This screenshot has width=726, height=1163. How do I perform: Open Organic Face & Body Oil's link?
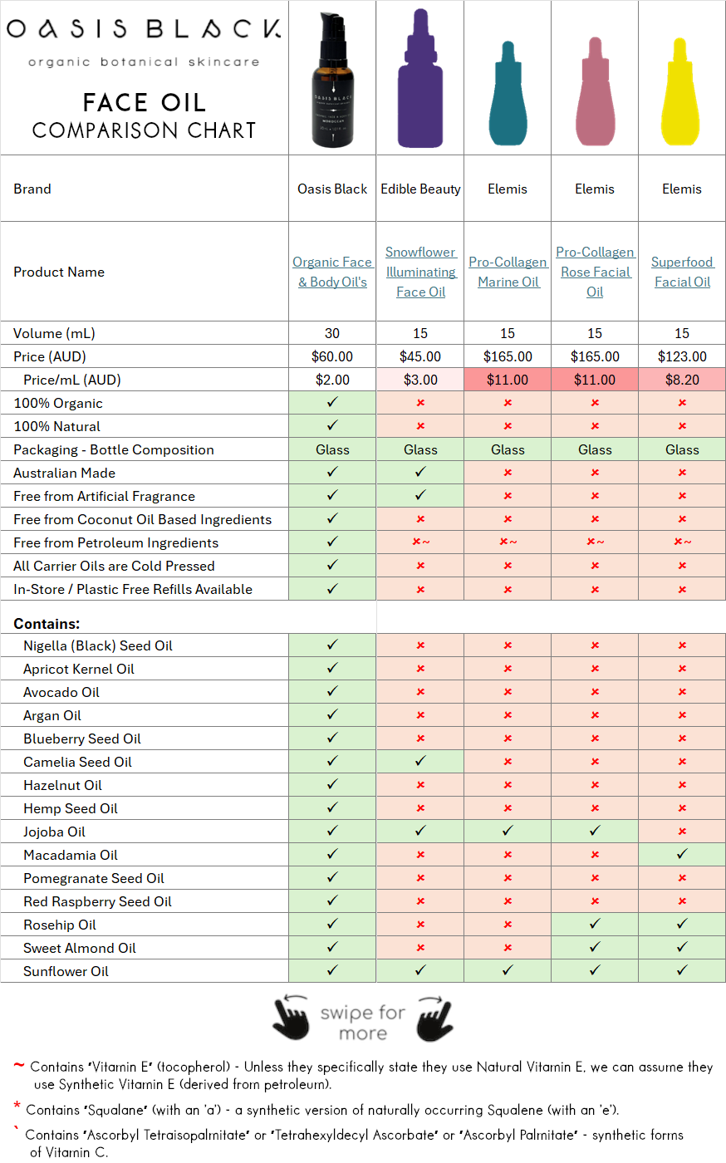pos(332,272)
